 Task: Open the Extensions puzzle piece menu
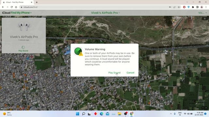pos(193,7)
